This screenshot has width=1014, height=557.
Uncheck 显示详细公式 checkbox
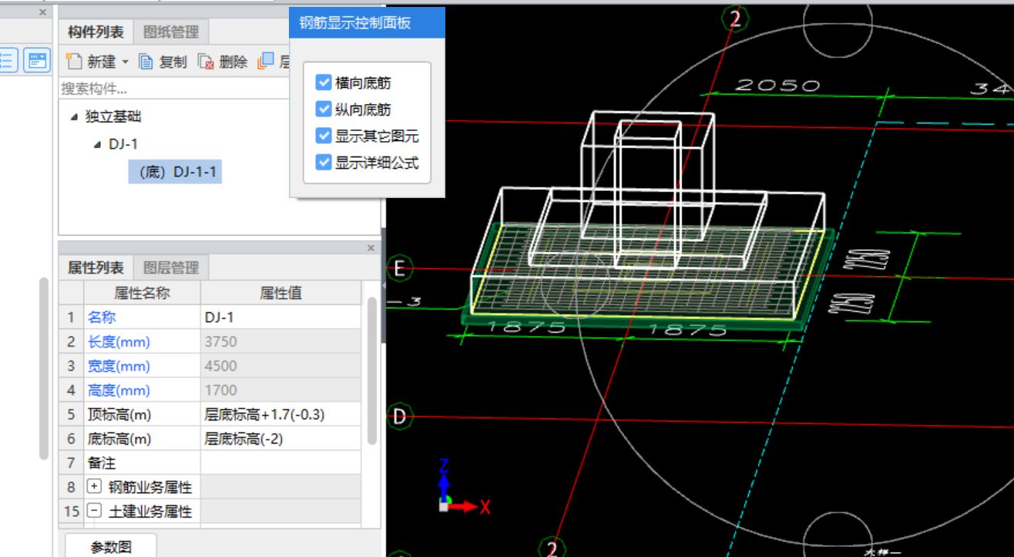(x=324, y=163)
